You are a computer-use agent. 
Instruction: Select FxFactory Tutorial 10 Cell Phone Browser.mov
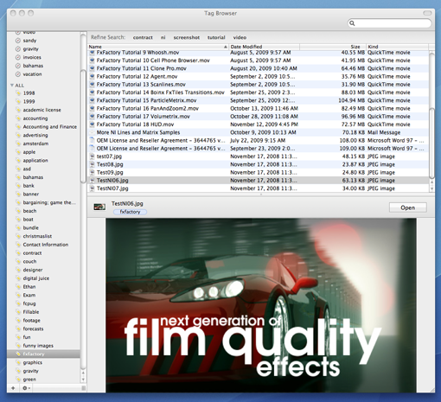pos(258,61)
